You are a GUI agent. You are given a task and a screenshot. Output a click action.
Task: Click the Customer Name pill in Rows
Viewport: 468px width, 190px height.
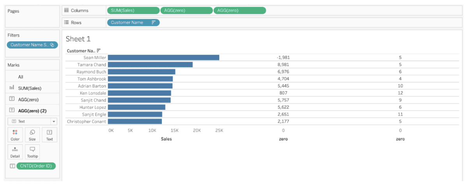coord(133,23)
